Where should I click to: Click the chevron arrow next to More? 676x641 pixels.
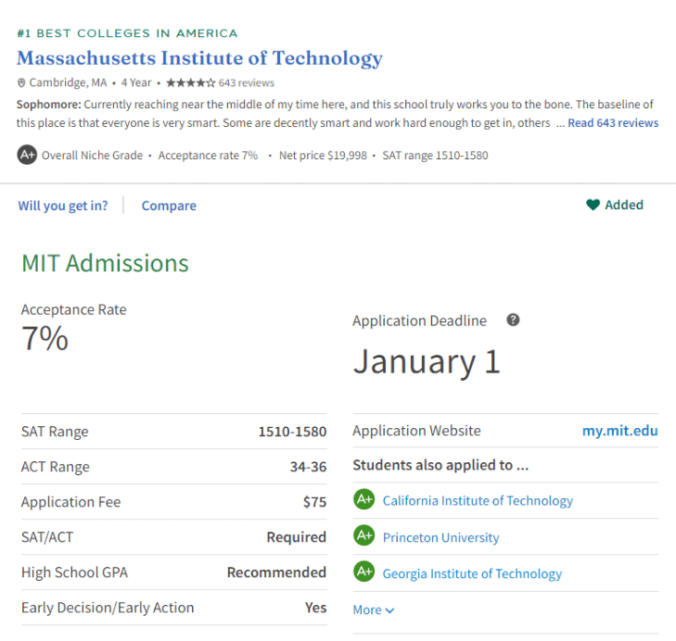tap(389, 610)
